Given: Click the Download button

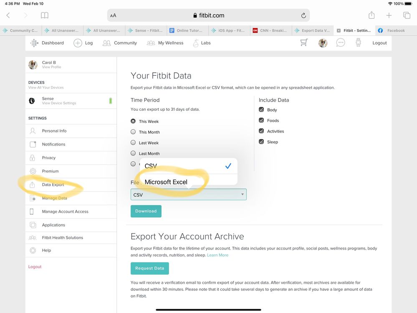Looking at the screenshot, I should (x=146, y=211).
